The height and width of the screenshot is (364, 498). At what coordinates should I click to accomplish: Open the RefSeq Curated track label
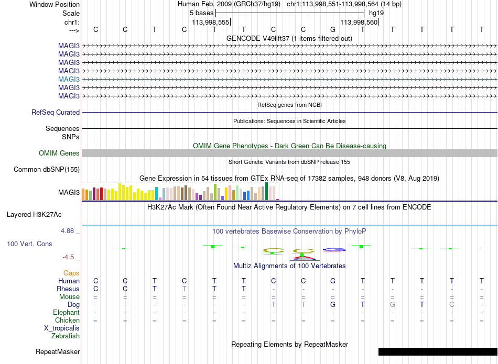pos(56,112)
